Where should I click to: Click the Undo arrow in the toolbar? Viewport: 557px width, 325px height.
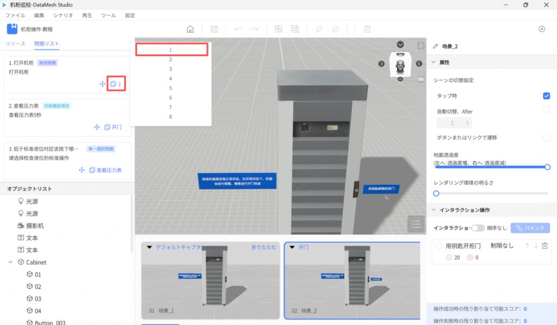(x=238, y=29)
